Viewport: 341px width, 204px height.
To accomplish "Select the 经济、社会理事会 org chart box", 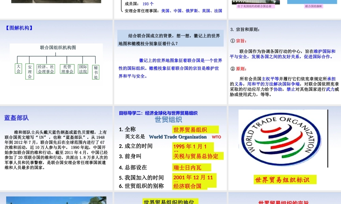I will tap(46, 69).
